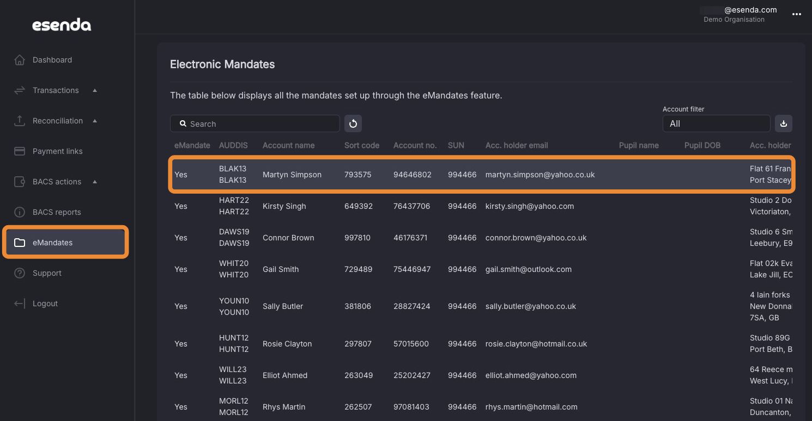Click email connor.brown@yahoo.co.uk
812x421 pixels.
pyautogui.click(x=536, y=238)
